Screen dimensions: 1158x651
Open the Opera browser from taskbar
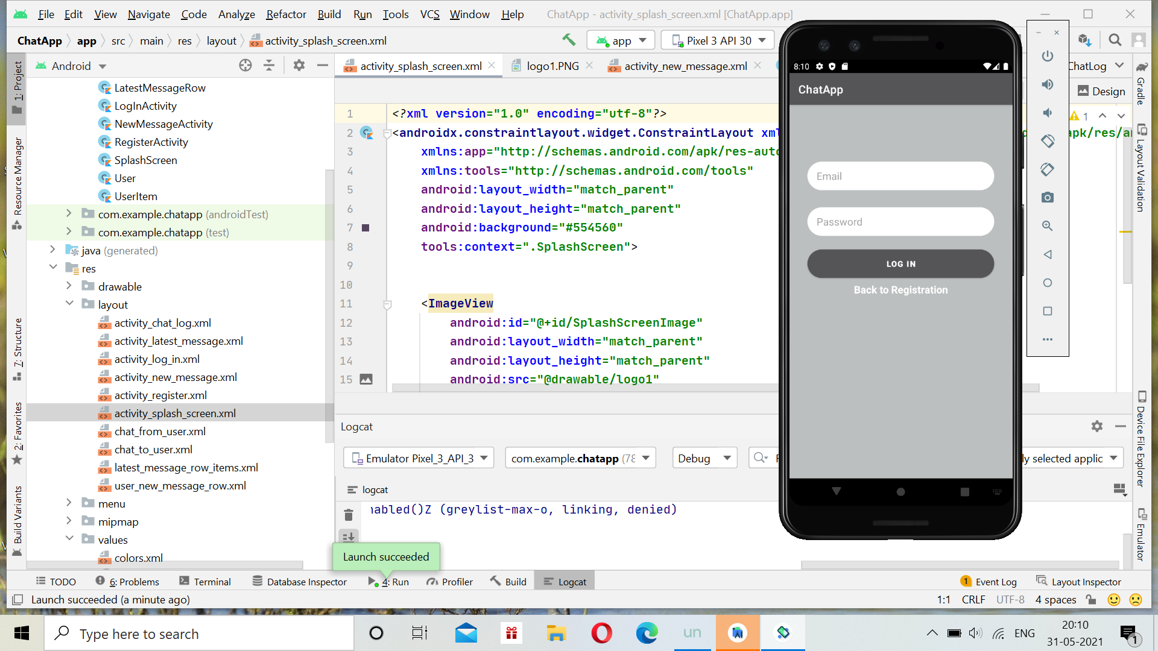(601, 633)
